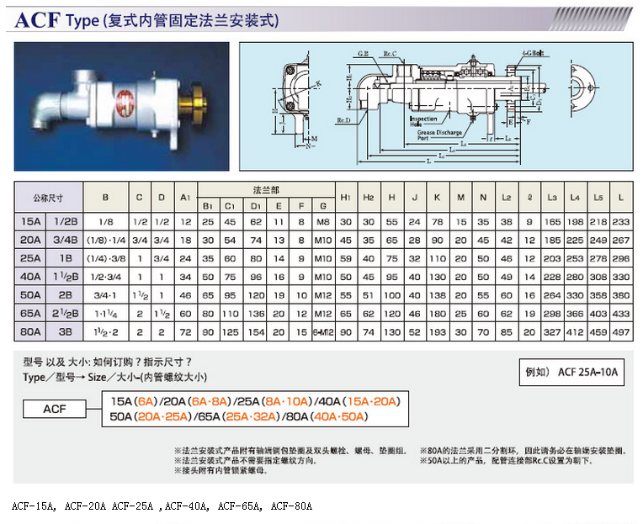The height and width of the screenshot is (524, 643).
Task: Click the technical dimension drawing
Action: [436, 107]
